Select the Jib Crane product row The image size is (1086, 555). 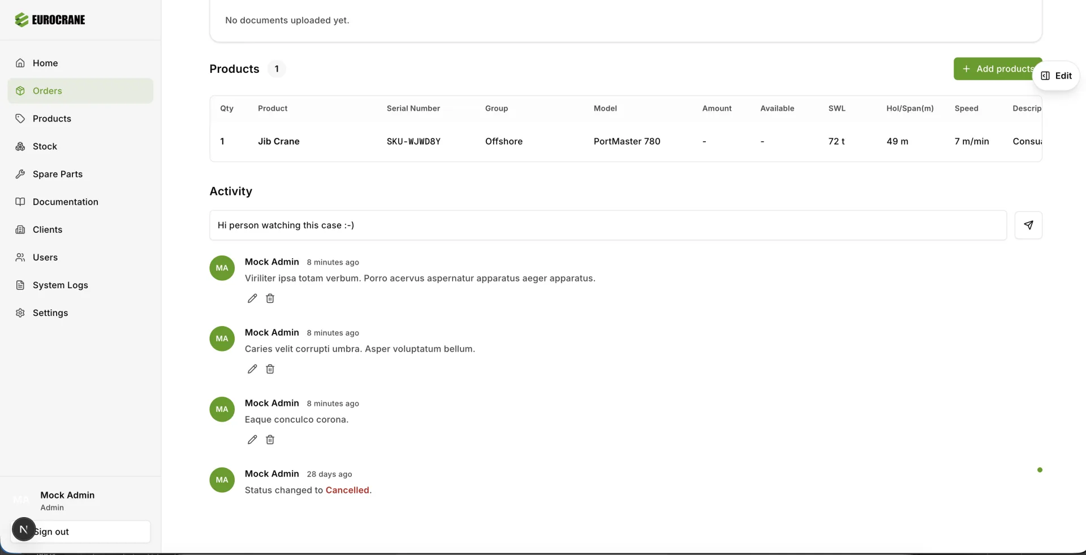click(278, 141)
